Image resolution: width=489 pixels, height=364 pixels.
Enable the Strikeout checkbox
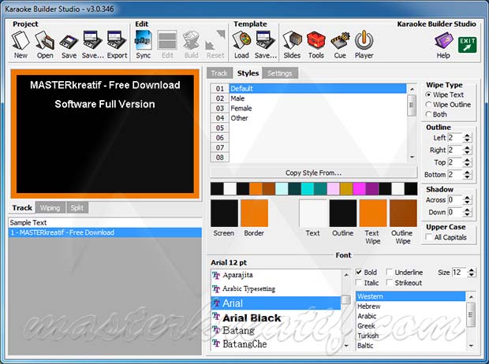click(x=389, y=282)
